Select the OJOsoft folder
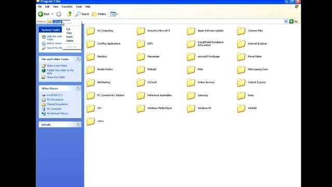 (147, 83)
